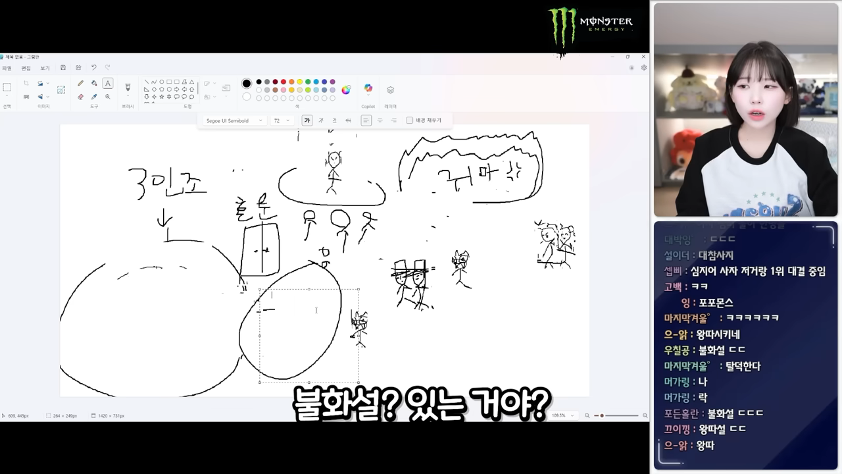Click the Crop image icon
842x474 pixels.
point(26,83)
